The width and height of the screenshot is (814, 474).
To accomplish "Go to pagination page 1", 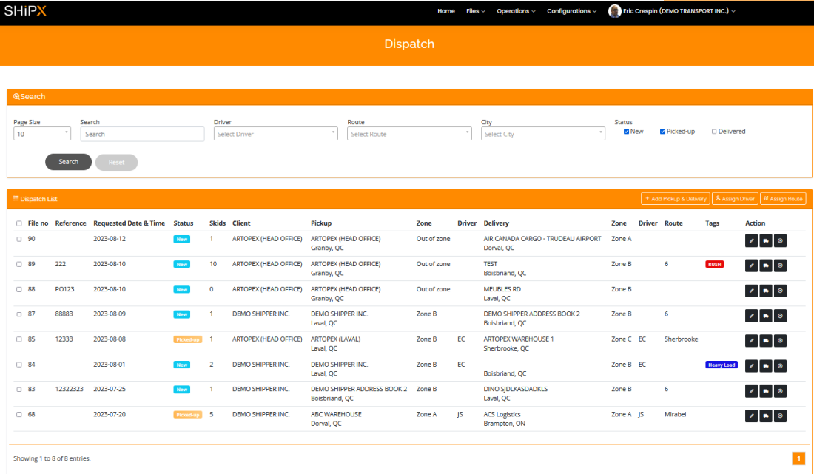I will pos(798,458).
